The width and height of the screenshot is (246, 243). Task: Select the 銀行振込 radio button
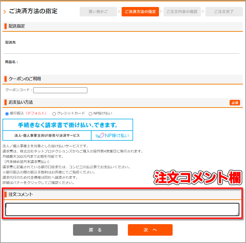[x=7, y=113]
